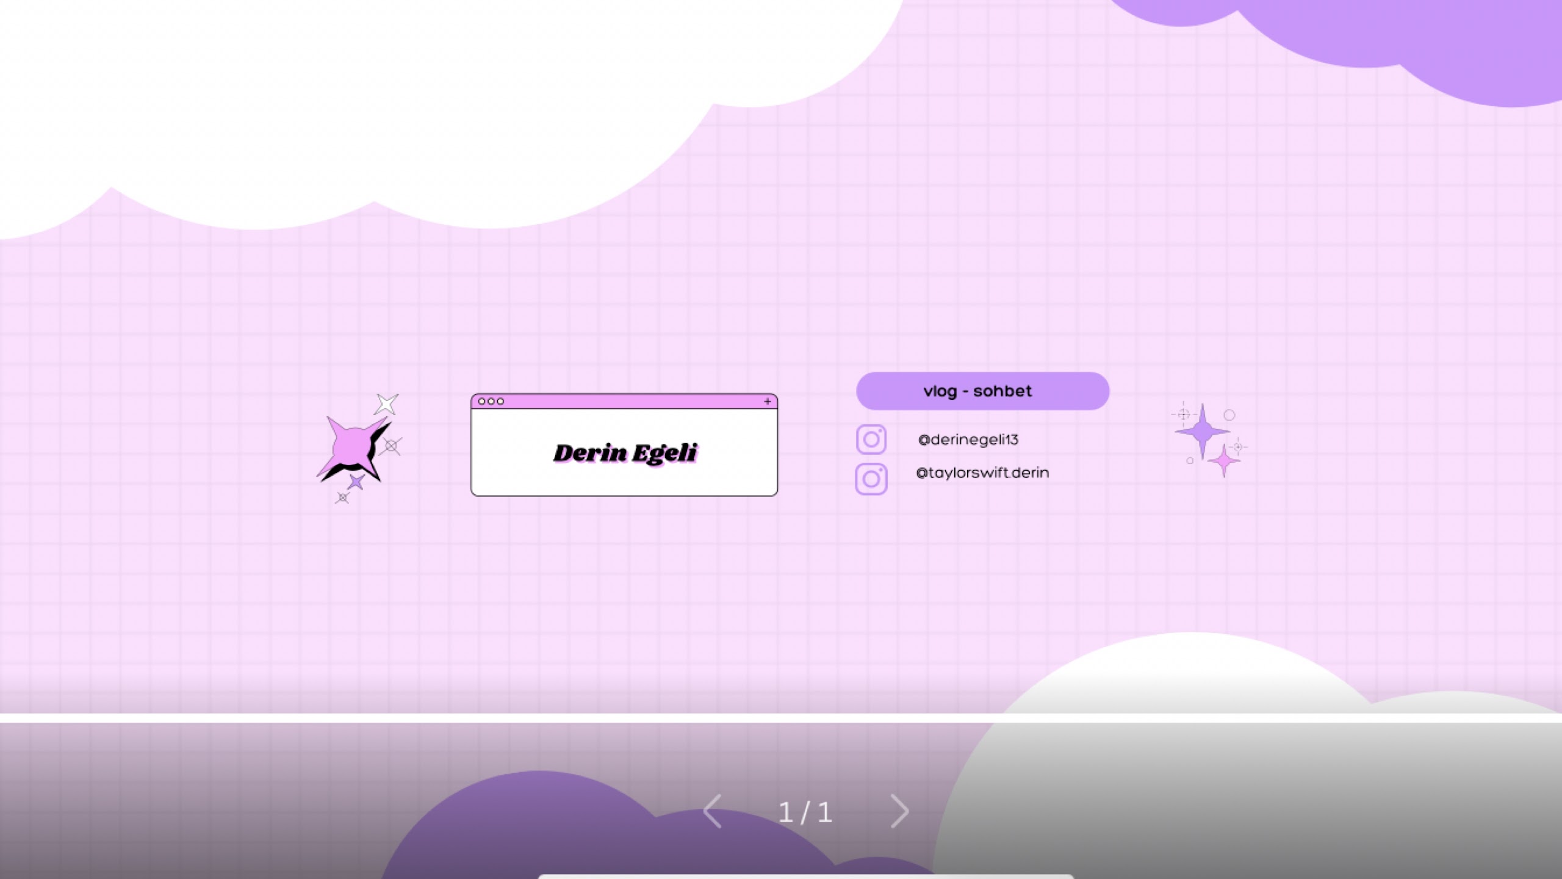The height and width of the screenshot is (879, 1562).
Task: Select the "Derin Egeli" title text
Action: point(625,453)
